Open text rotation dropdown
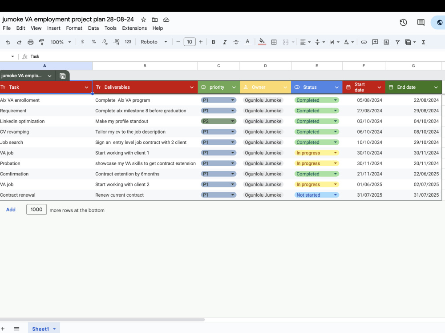Image resolution: width=445 pixels, height=333 pixels. [349, 42]
